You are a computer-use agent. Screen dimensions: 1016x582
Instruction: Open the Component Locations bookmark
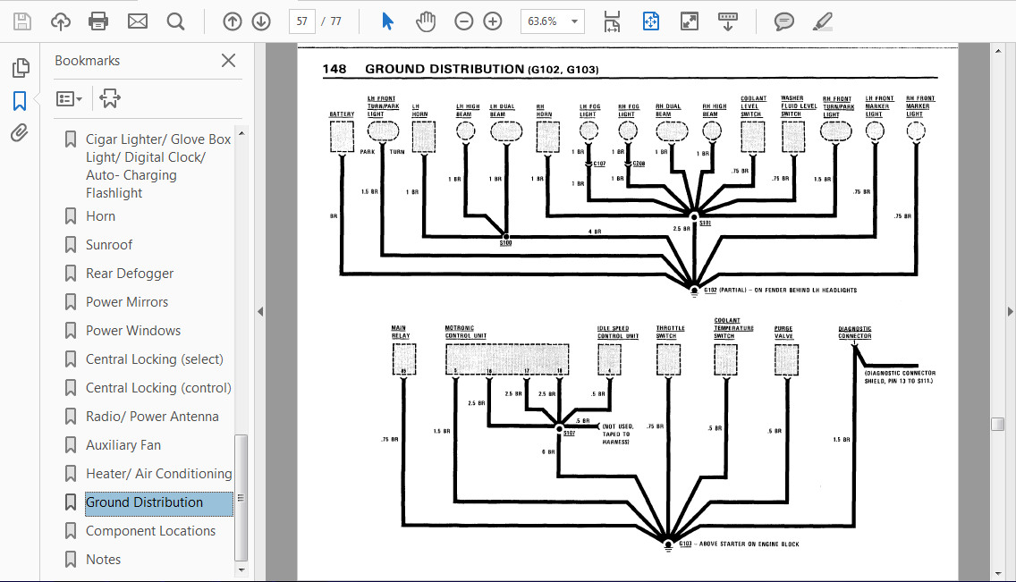pos(150,531)
